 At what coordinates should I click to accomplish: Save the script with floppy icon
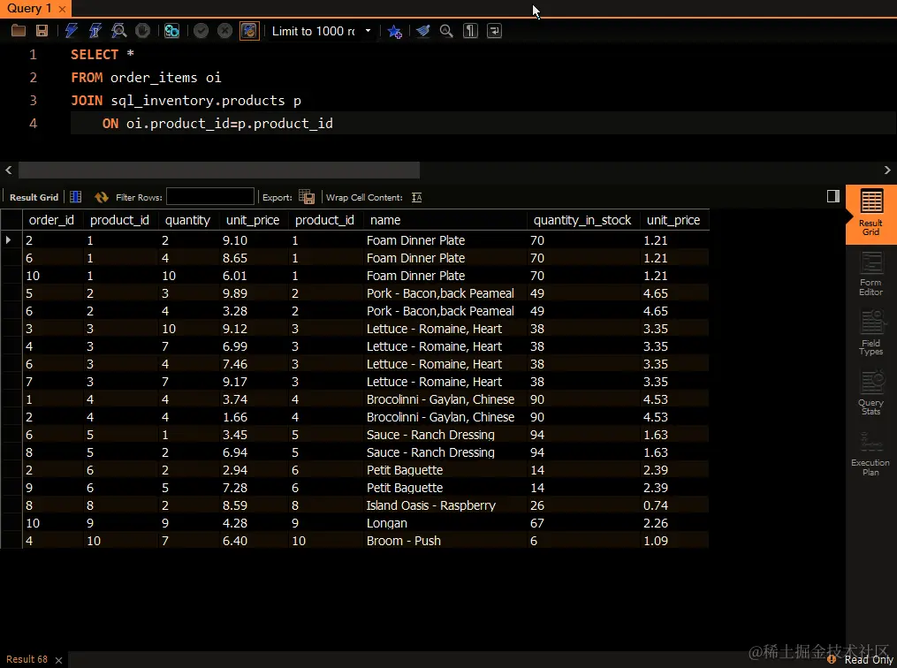point(42,31)
